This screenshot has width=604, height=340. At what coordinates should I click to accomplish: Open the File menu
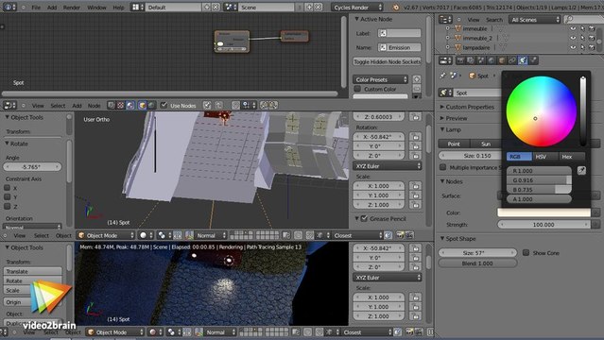coord(36,8)
